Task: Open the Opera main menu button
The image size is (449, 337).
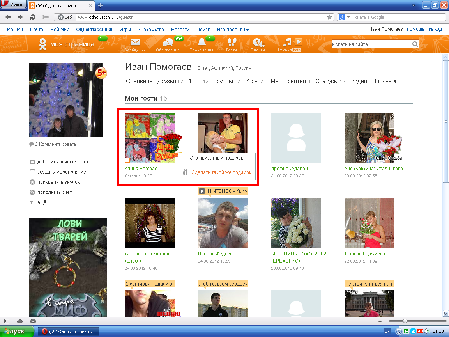Action: point(13,4)
